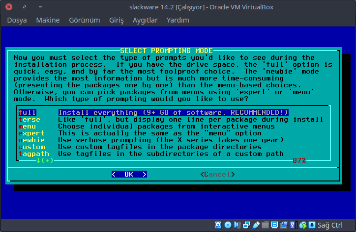Click the audio status icon

(237, 225)
